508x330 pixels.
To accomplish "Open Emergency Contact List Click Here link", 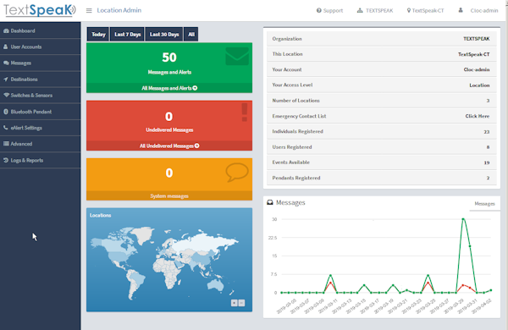I will pyautogui.click(x=478, y=116).
